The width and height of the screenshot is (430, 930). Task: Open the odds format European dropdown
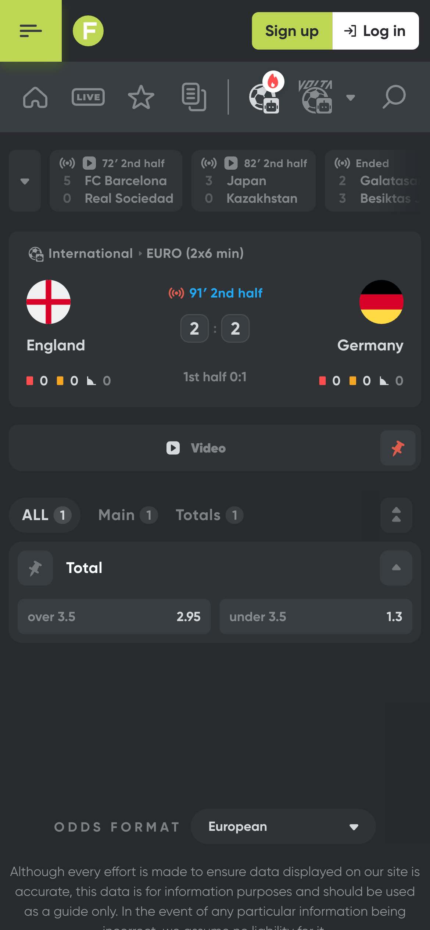click(x=283, y=826)
